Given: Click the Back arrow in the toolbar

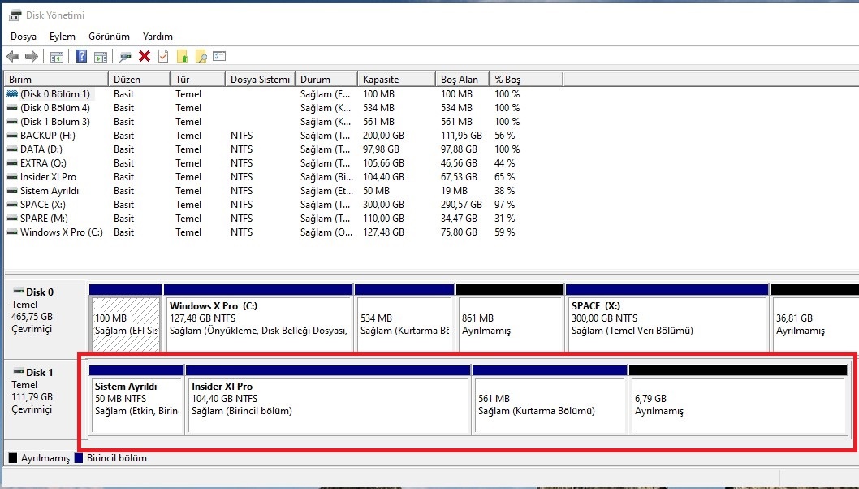Looking at the screenshot, I should tap(13, 56).
